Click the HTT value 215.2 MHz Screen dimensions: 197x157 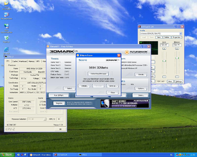click(26, 108)
